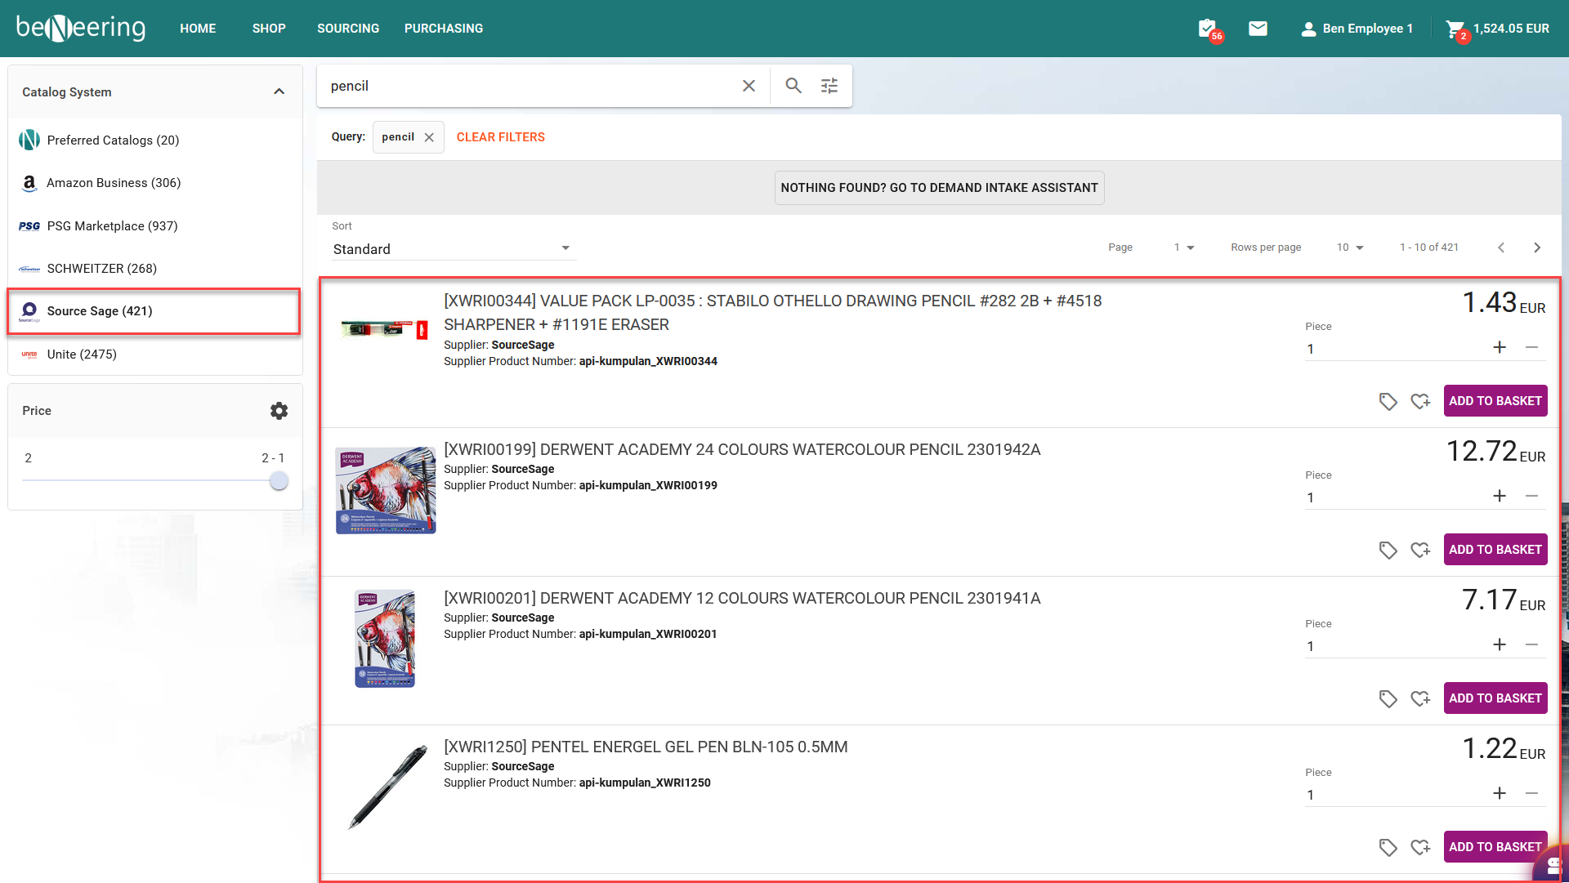This screenshot has height=883, width=1569.
Task: Click the price range slider handle
Action: pos(279,481)
